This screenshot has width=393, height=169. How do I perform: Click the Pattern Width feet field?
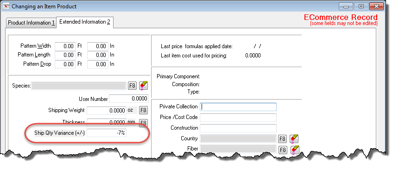[65, 46]
